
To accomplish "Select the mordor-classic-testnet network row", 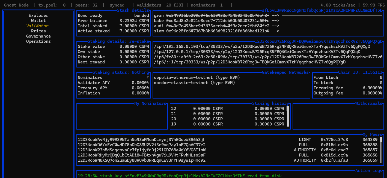I will pos(194,83).
